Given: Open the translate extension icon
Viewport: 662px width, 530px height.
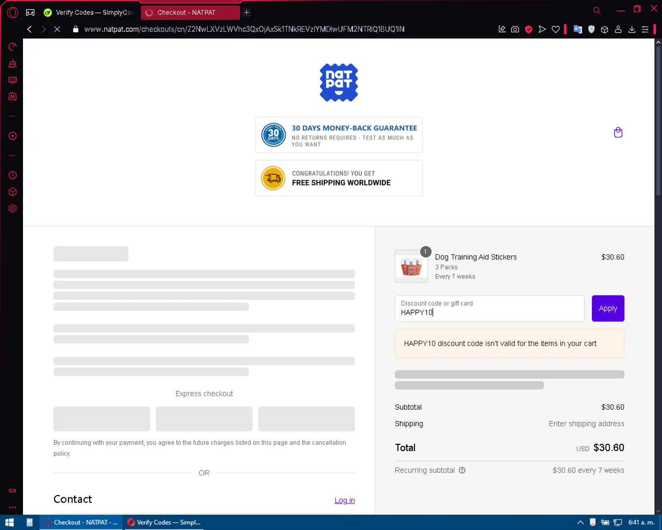Looking at the screenshot, I should click(x=578, y=29).
